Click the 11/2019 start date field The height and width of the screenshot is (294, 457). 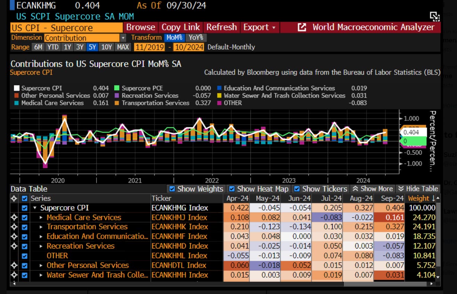pyautogui.click(x=149, y=47)
